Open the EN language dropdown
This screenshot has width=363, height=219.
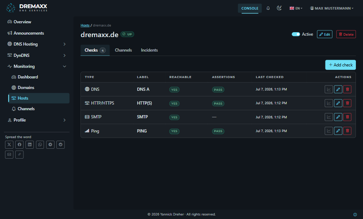click(x=296, y=8)
